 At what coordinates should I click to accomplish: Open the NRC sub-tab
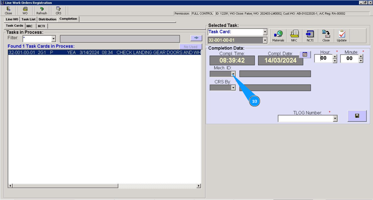[x=30, y=26]
